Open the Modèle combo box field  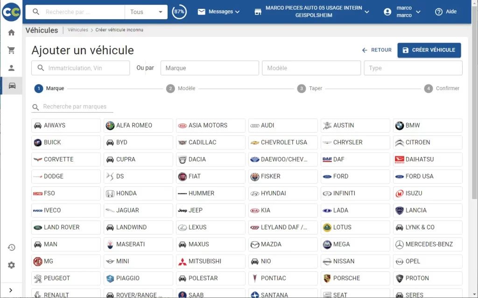pyautogui.click(x=311, y=68)
